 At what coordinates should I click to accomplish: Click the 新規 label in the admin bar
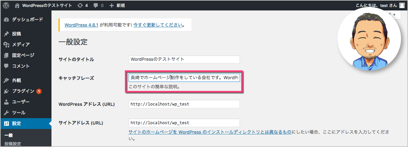(120, 5)
